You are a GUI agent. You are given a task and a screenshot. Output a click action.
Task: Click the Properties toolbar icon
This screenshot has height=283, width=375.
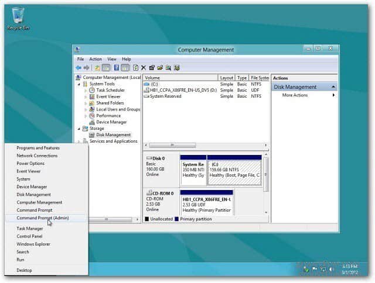(152, 68)
